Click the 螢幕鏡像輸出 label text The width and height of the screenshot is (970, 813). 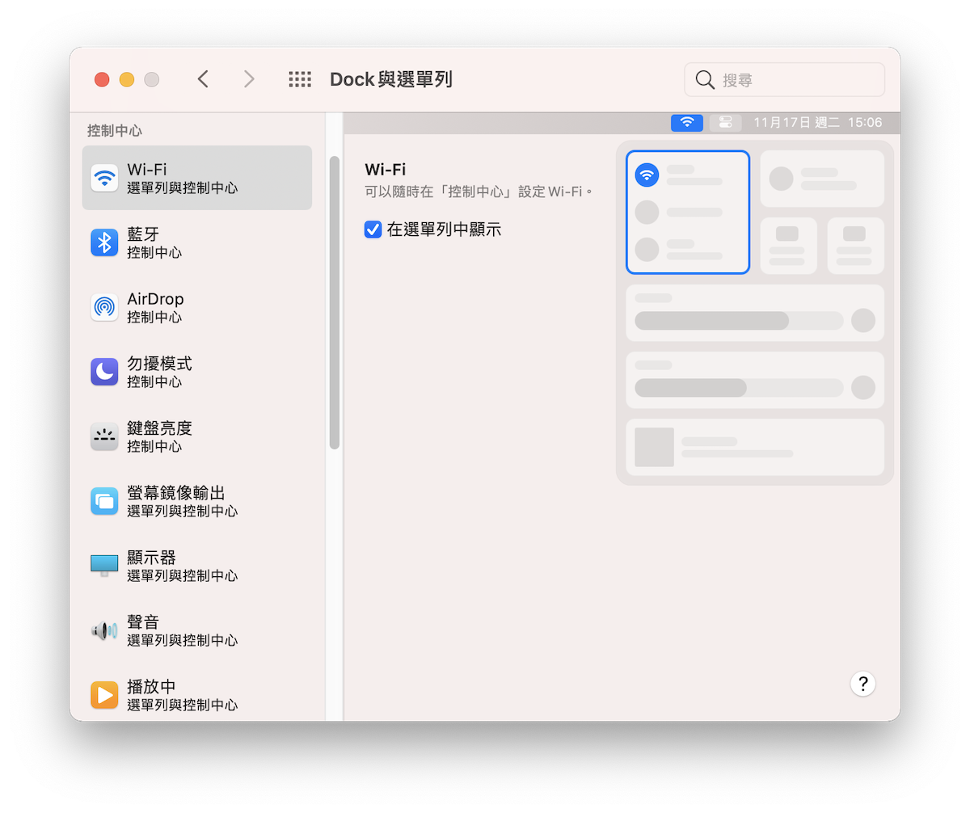click(175, 493)
